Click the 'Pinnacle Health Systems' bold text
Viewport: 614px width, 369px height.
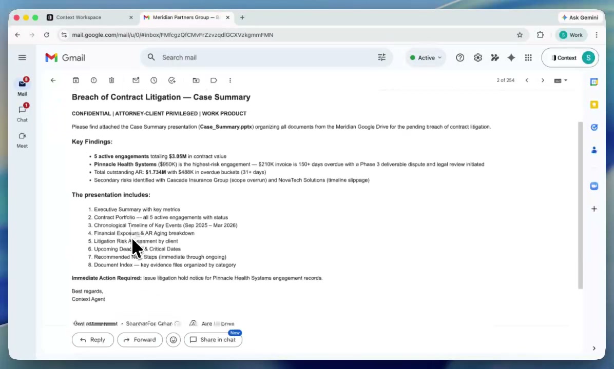pos(125,164)
